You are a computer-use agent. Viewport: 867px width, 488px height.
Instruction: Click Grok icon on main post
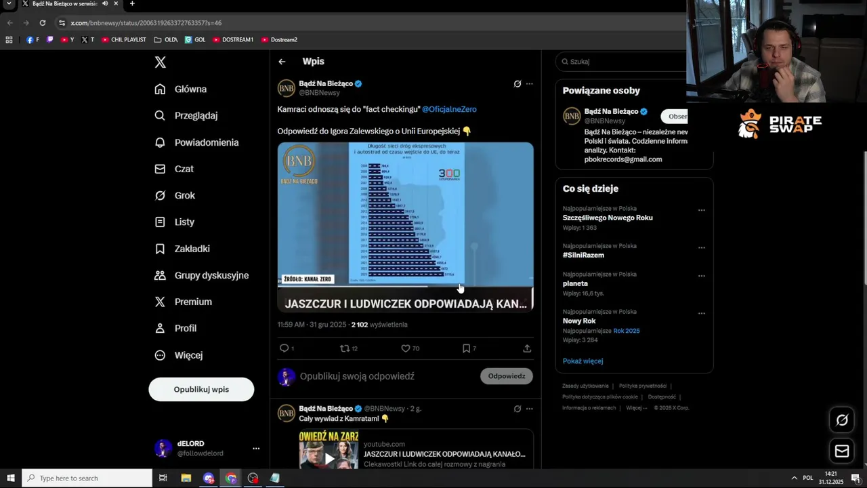517,84
